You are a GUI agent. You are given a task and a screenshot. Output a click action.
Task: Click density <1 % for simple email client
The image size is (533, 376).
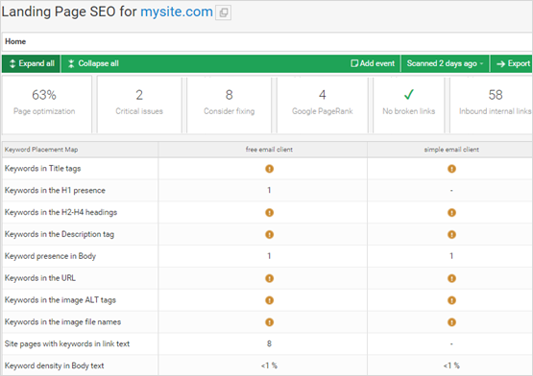pyautogui.click(x=451, y=365)
